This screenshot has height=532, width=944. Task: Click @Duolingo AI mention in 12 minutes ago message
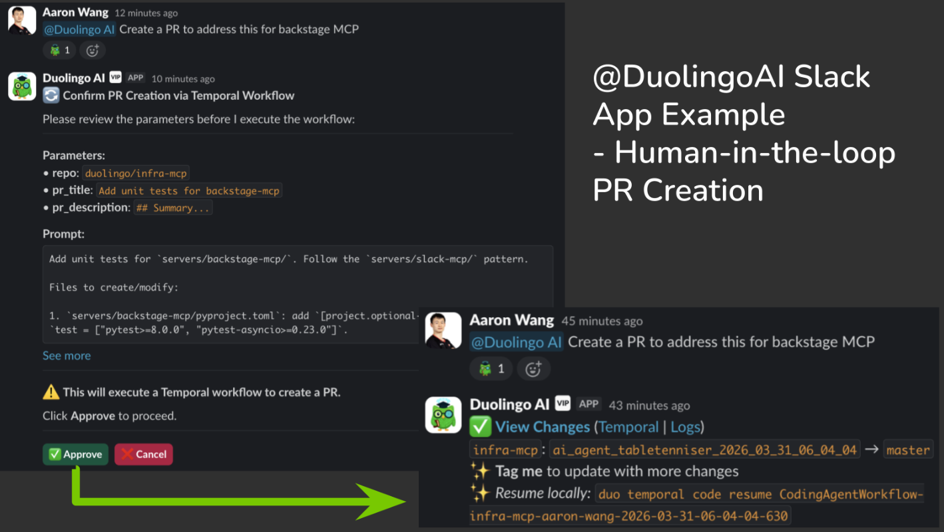(x=79, y=29)
